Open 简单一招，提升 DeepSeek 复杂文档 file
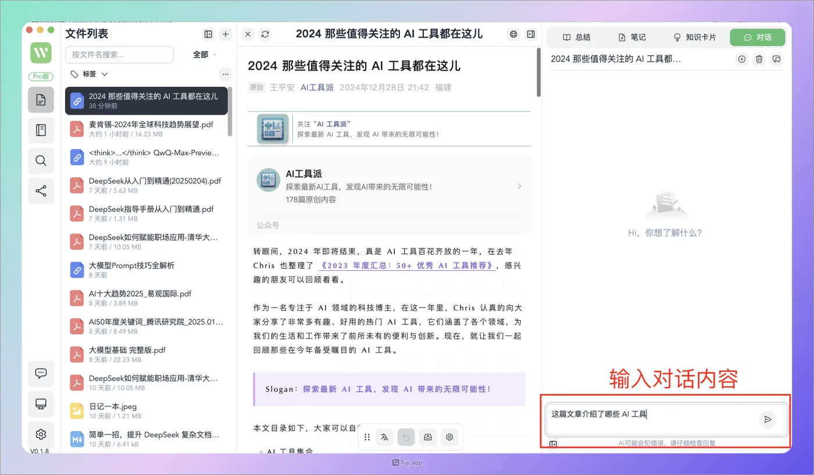 click(147, 439)
